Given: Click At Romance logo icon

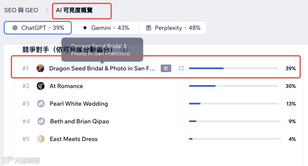Looking at the screenshot, I should pos(41,86).
